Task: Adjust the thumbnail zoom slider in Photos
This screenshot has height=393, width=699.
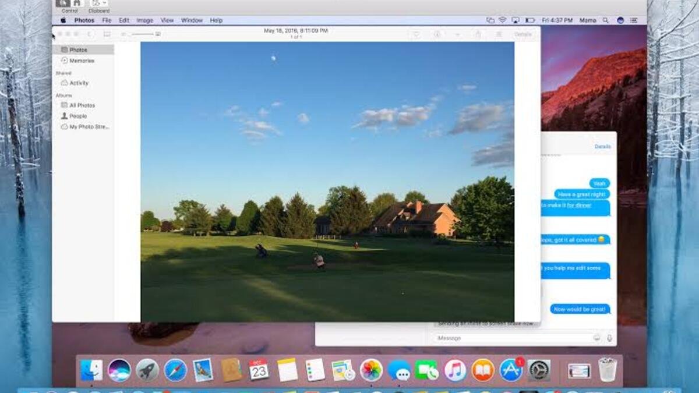Action: pyautogui.click(x=142, y=34)
